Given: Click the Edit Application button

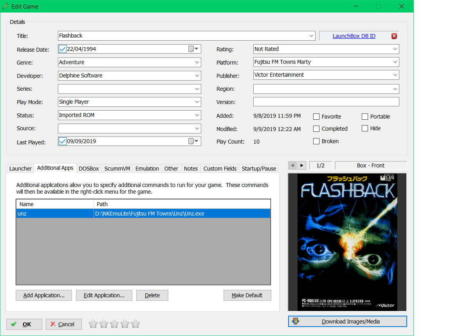Looking at the screenshot, I should 104,295.
